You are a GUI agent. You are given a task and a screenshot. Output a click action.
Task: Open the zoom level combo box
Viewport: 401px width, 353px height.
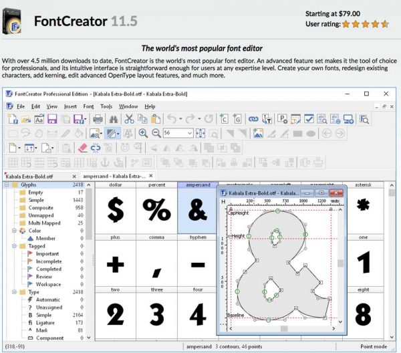pos(190,133)
